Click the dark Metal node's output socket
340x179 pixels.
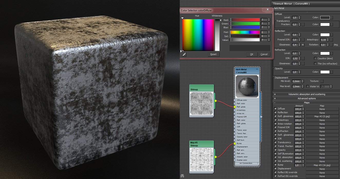pyautogui.click(x=261, y=117)
